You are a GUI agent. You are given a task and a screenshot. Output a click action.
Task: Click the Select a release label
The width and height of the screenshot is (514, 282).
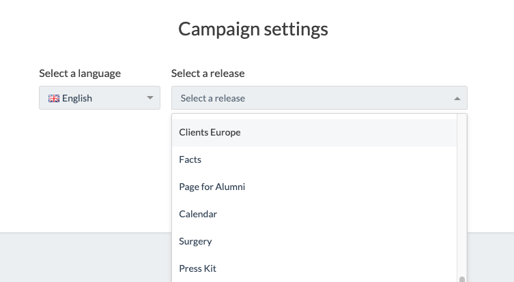tap(208, 74)
